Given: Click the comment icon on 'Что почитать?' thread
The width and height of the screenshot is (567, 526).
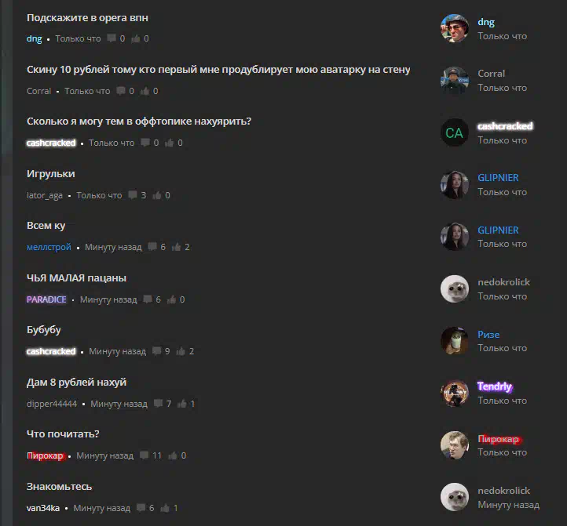Looking at the screenshot, I should pos(144,455).
